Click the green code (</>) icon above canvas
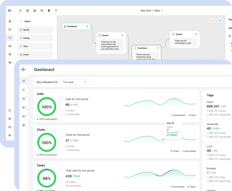Image resolution: width=232 pixels, height=191 pixels. pyautogui.click(x=220, y=21)
